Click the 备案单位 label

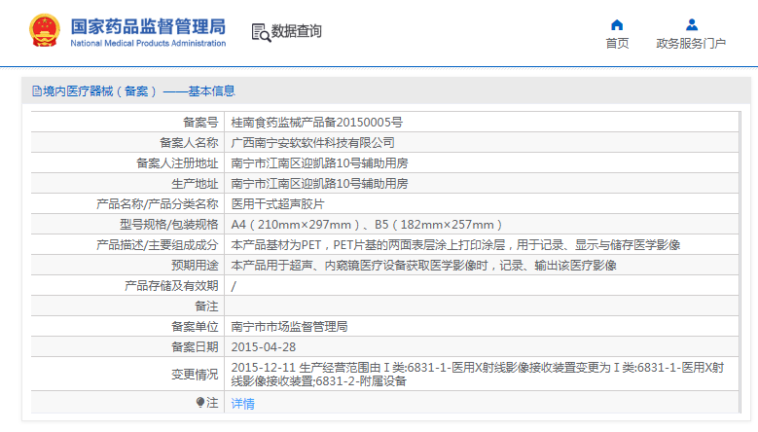pyautogui.click(x=195, y=327)
